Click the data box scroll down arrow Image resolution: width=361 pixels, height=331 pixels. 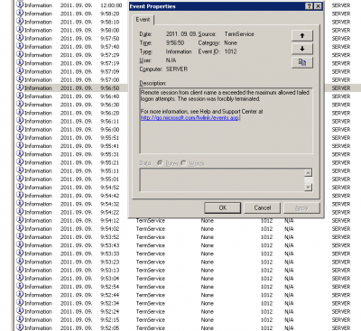tap(308, 187)
